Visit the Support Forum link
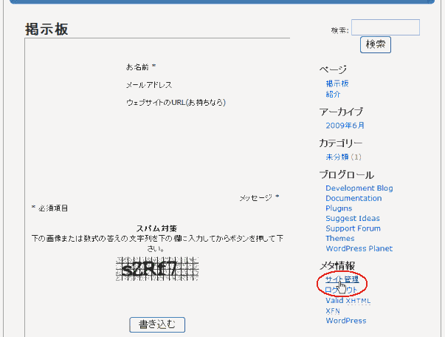Screen dimensions: 445x337 coord(353,228)
